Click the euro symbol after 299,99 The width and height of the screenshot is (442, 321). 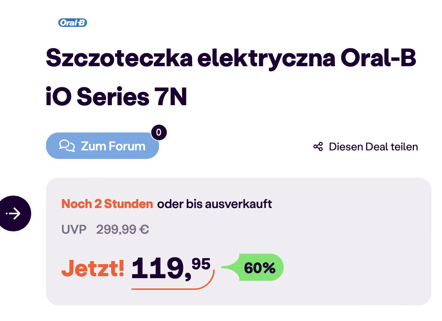[144, 229]
